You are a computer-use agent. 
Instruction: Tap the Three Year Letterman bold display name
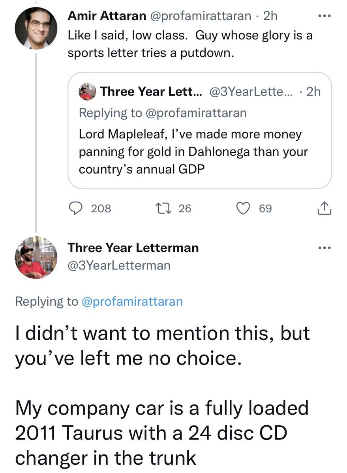[x=133, y=248]
